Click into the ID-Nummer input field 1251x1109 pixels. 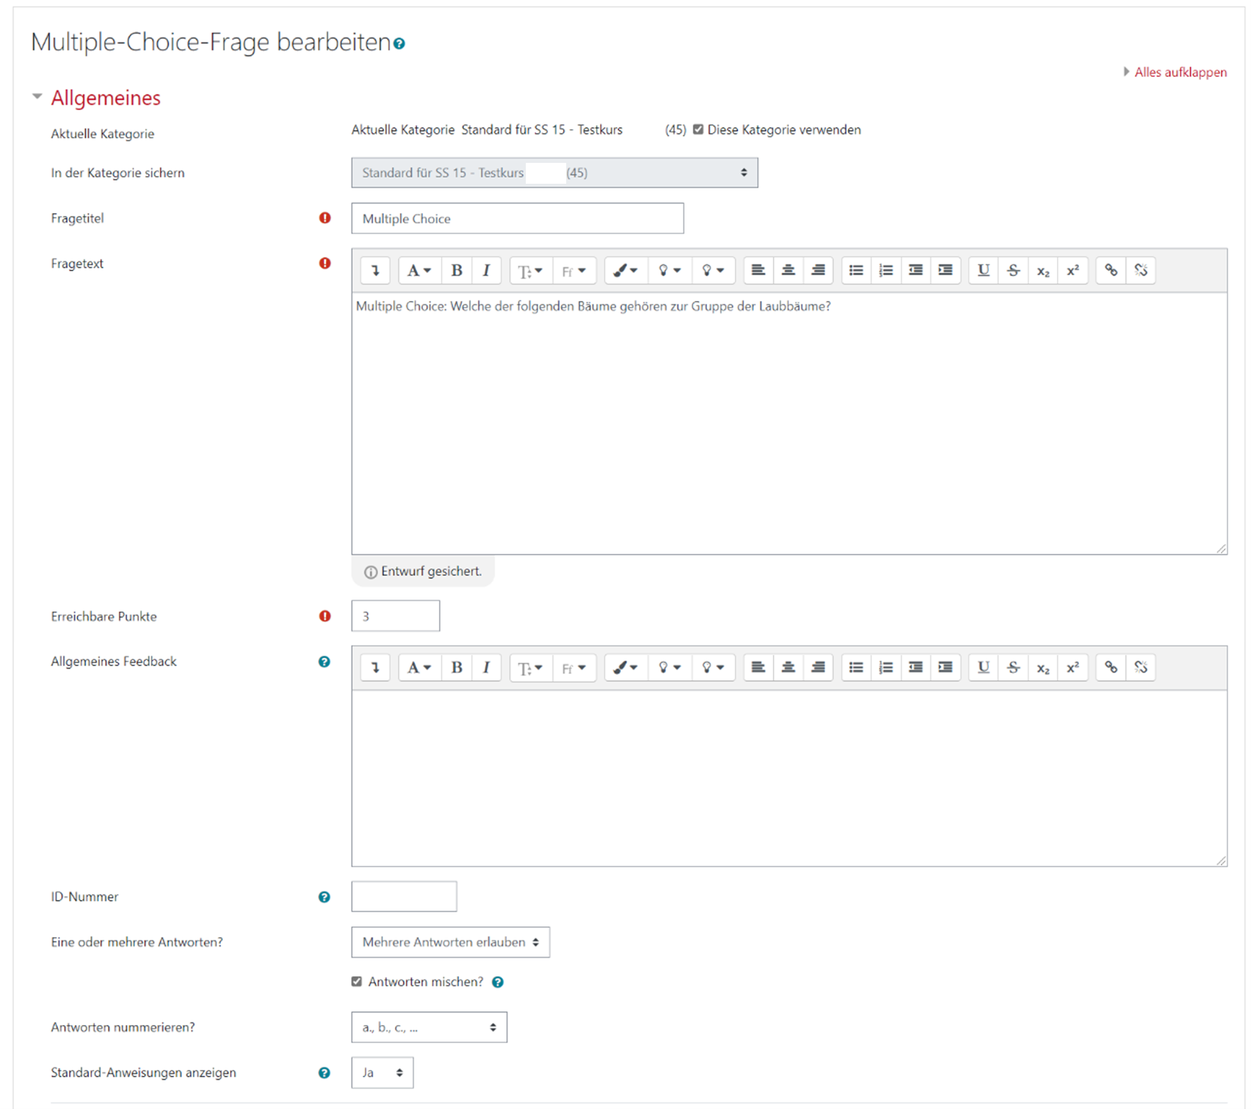coord(404,897)
